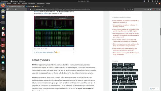Viewport: 161px width, 91px height.
Task: Select the Hardware tag
Action: coord(135,76)
